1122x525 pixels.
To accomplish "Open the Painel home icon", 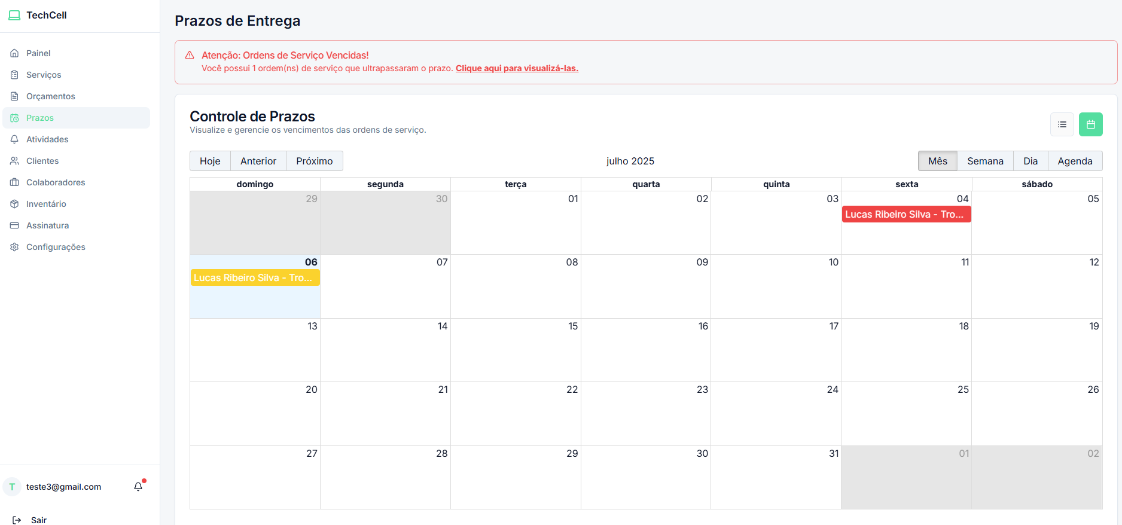I will 14,53.
